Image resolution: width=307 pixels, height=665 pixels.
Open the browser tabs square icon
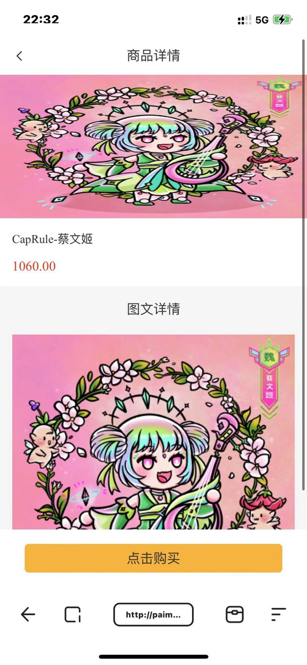[x=73, y=614]
